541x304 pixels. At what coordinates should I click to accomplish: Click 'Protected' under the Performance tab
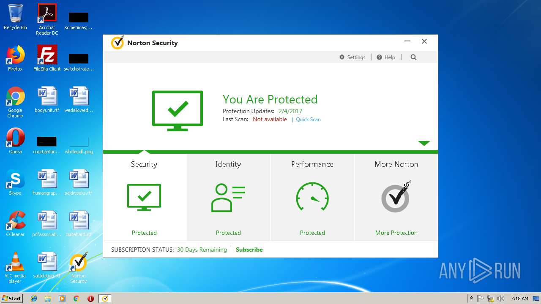coord(312,233)
